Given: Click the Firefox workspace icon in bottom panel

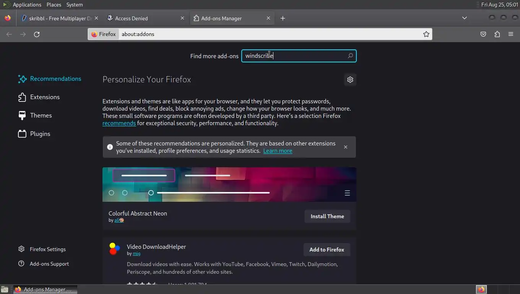Looking at the screenshot, I should [x=481, y=289].
